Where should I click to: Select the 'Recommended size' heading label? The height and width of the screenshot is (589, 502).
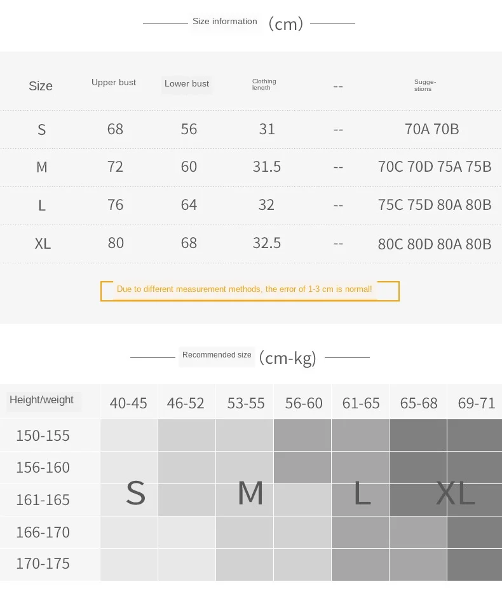(217, 355)
